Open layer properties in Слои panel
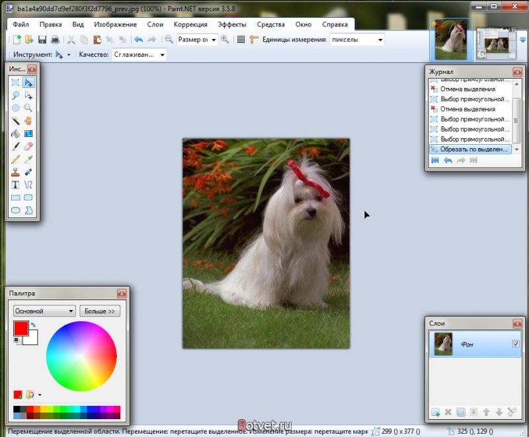The height and width of the screenshot is (437, 529). click(x=512, y=412)
